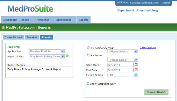177x101 pixels.
Task: Open the Reports main menu tab
Action: click(x=83, y=20)
